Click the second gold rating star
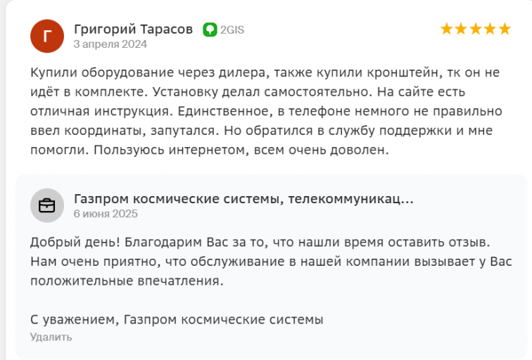 tap(461, 29)
